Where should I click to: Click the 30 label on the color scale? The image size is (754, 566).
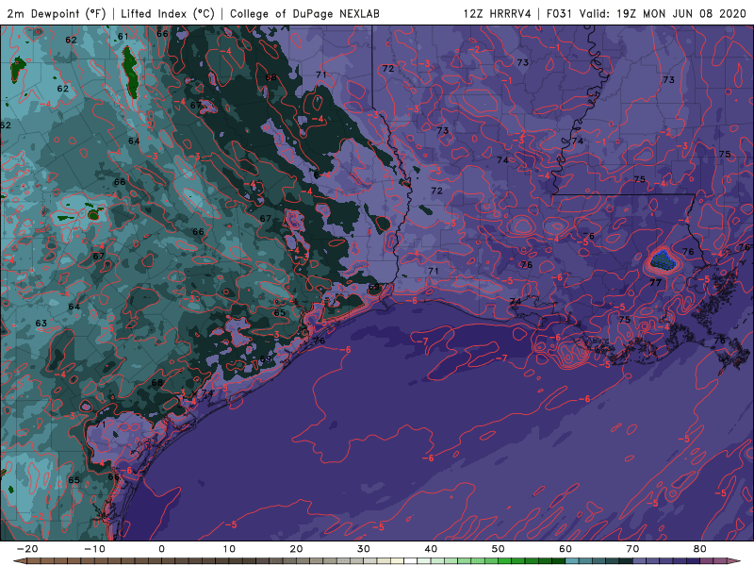coord(364,549)
